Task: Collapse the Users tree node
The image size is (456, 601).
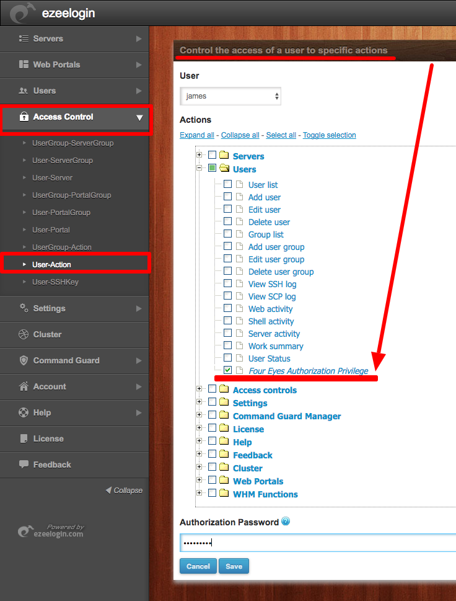Action: point(199,168)
